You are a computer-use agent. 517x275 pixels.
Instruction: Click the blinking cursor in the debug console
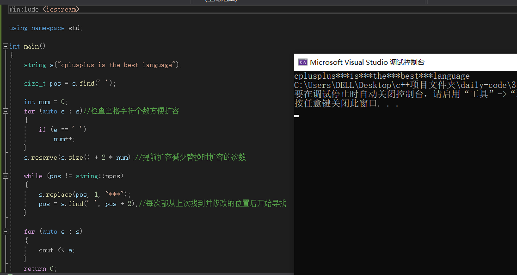tap(296, 116)
